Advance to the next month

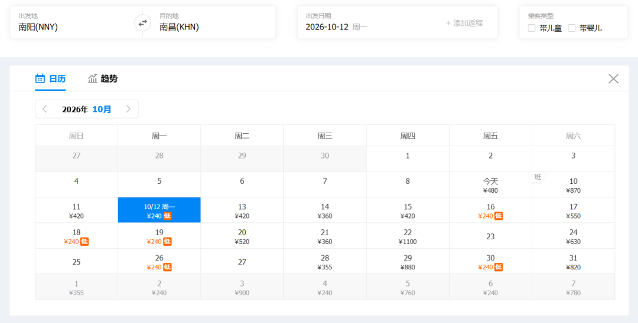pos(129,109)
